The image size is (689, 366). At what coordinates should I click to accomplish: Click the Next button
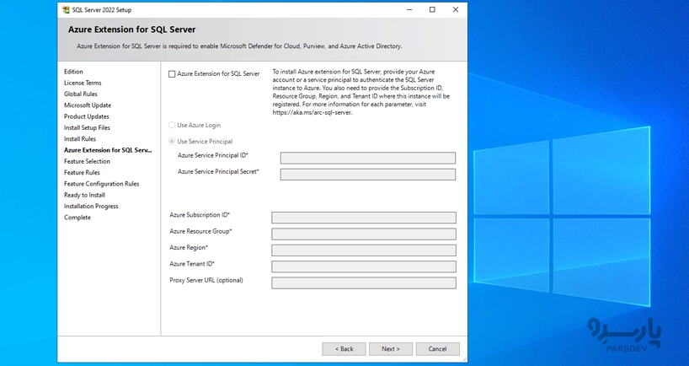pyautogui.click(x=390, y=348)
